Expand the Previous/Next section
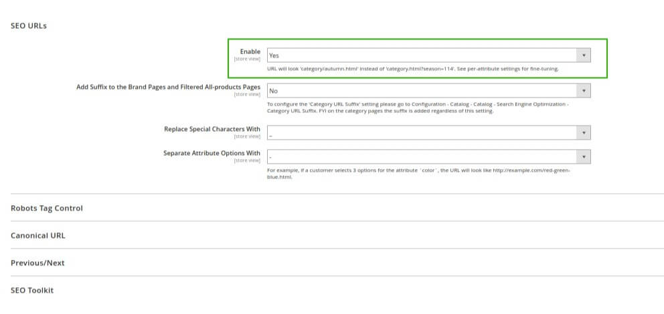This screenshot has width=664, height=314. click(x=37, y=263)
